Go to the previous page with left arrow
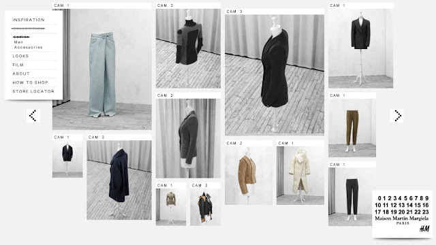This screenshot has height=245, width=436. [33, 116]
